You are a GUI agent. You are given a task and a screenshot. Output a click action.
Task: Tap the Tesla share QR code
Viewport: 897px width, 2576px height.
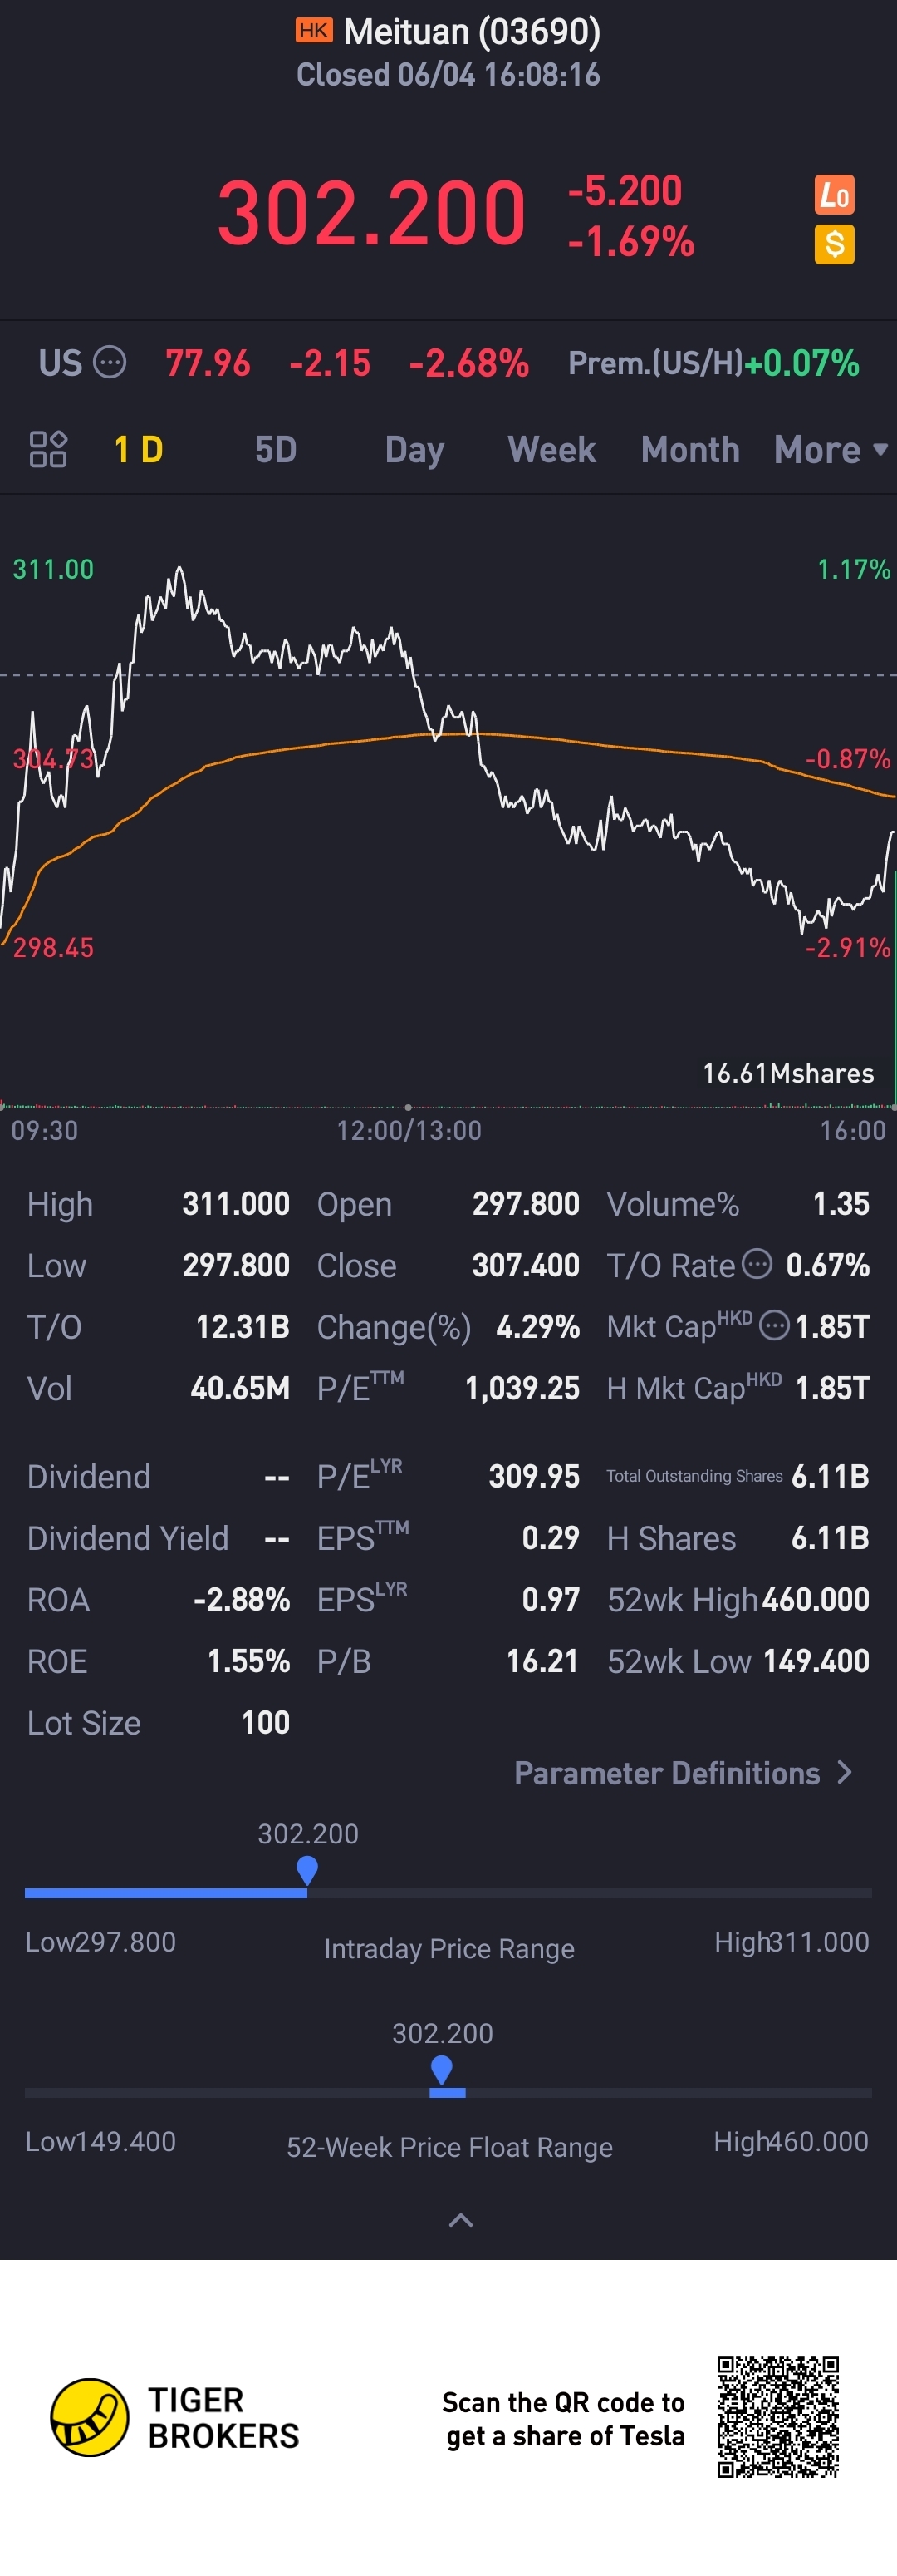(x=777, y=2417)
